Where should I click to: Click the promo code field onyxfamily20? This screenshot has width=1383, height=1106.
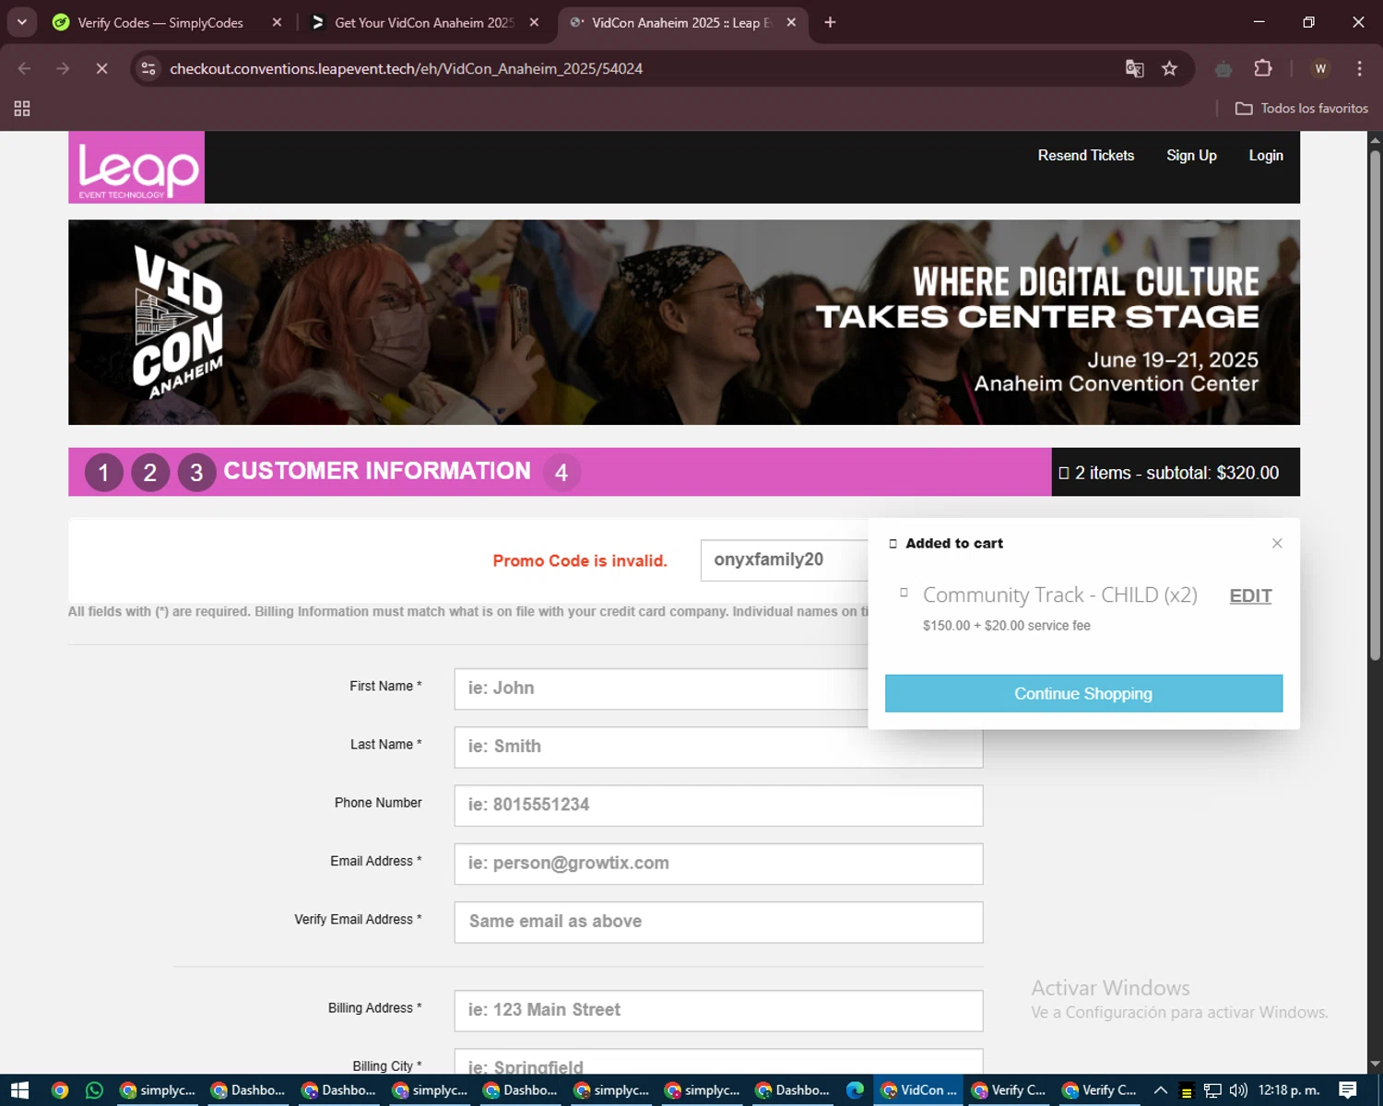pos(785,560)
